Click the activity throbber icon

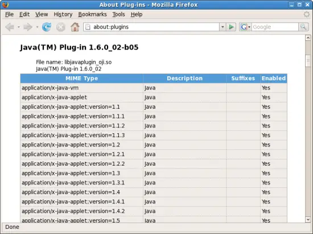[x=307, y=14]
